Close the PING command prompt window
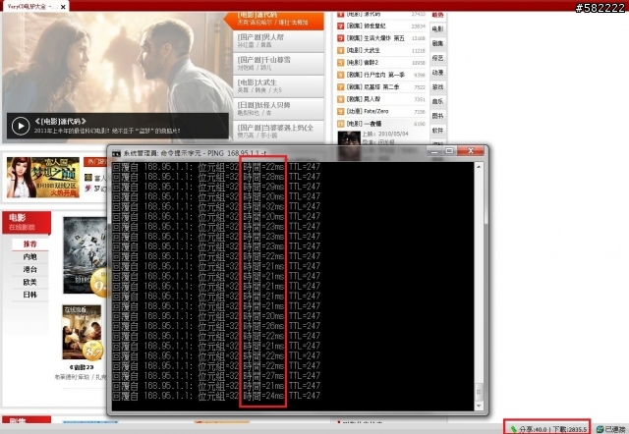Screen dimensions: 629x434 471,151
